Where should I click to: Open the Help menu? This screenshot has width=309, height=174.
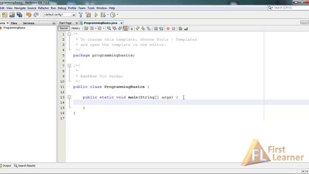point(112,8)
